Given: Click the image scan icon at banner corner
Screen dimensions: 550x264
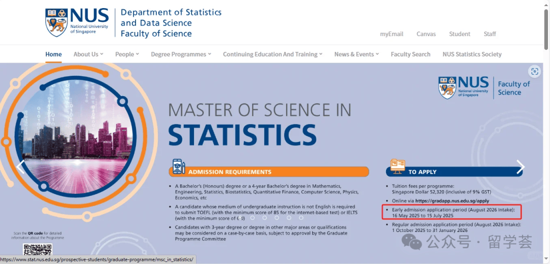Looking at the screenshot, I should (x=535, y=72).
